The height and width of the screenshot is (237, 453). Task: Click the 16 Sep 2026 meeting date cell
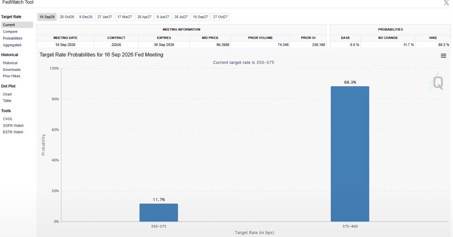click(65, 44)
